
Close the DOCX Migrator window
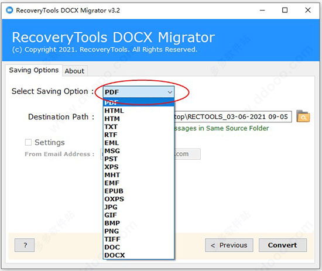pos(307,10)
